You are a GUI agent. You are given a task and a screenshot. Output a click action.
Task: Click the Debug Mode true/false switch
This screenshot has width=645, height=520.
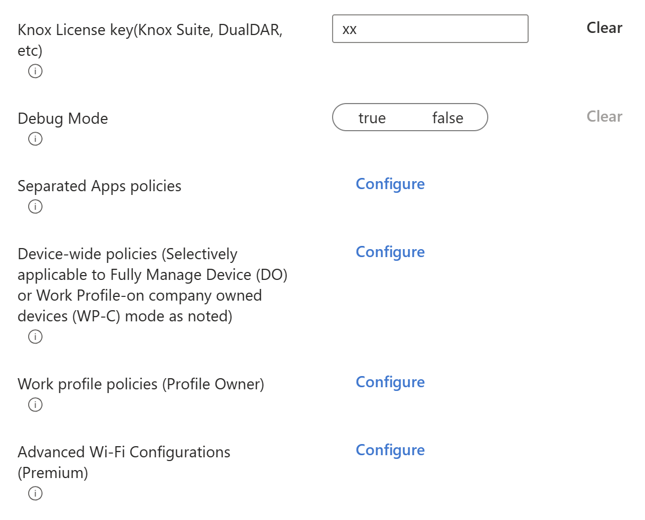click(x=410, y=117)
